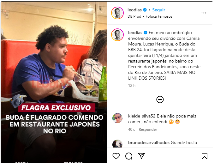Reply to kleide_silva52 with Responder

click(x=148, y=130)
